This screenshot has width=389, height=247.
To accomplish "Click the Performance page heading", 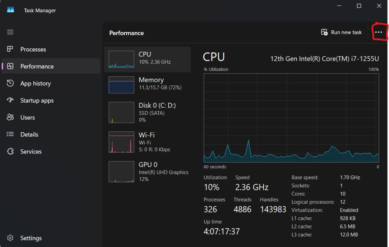I will tap(127, 33).
